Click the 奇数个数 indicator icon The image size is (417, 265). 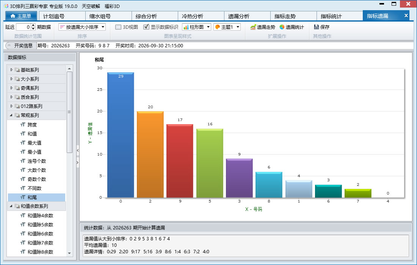pyautogui.click(x=23, y=179)
